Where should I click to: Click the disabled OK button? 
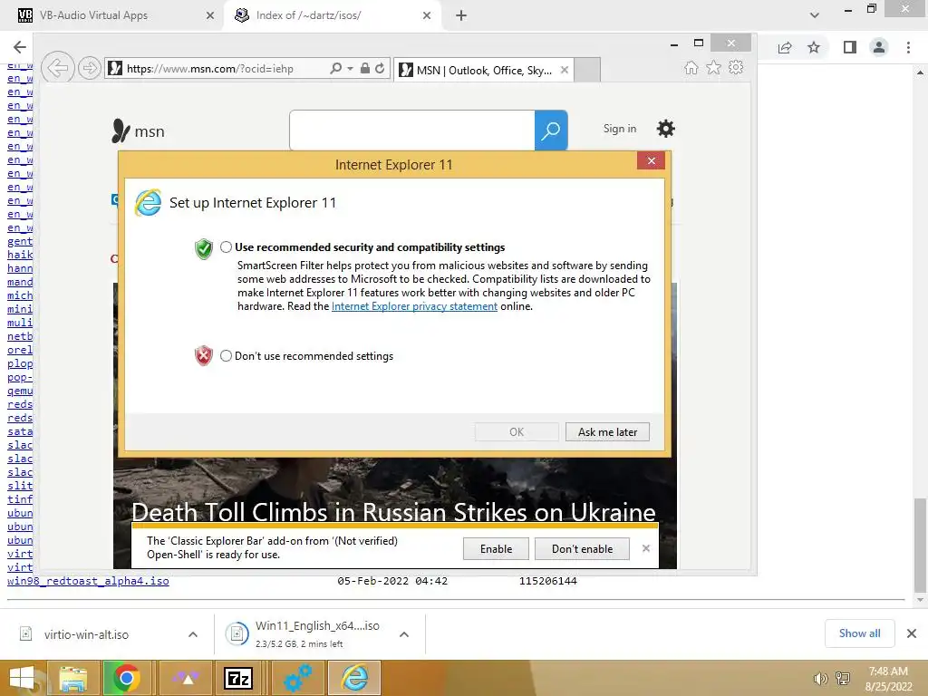(517, 432)
